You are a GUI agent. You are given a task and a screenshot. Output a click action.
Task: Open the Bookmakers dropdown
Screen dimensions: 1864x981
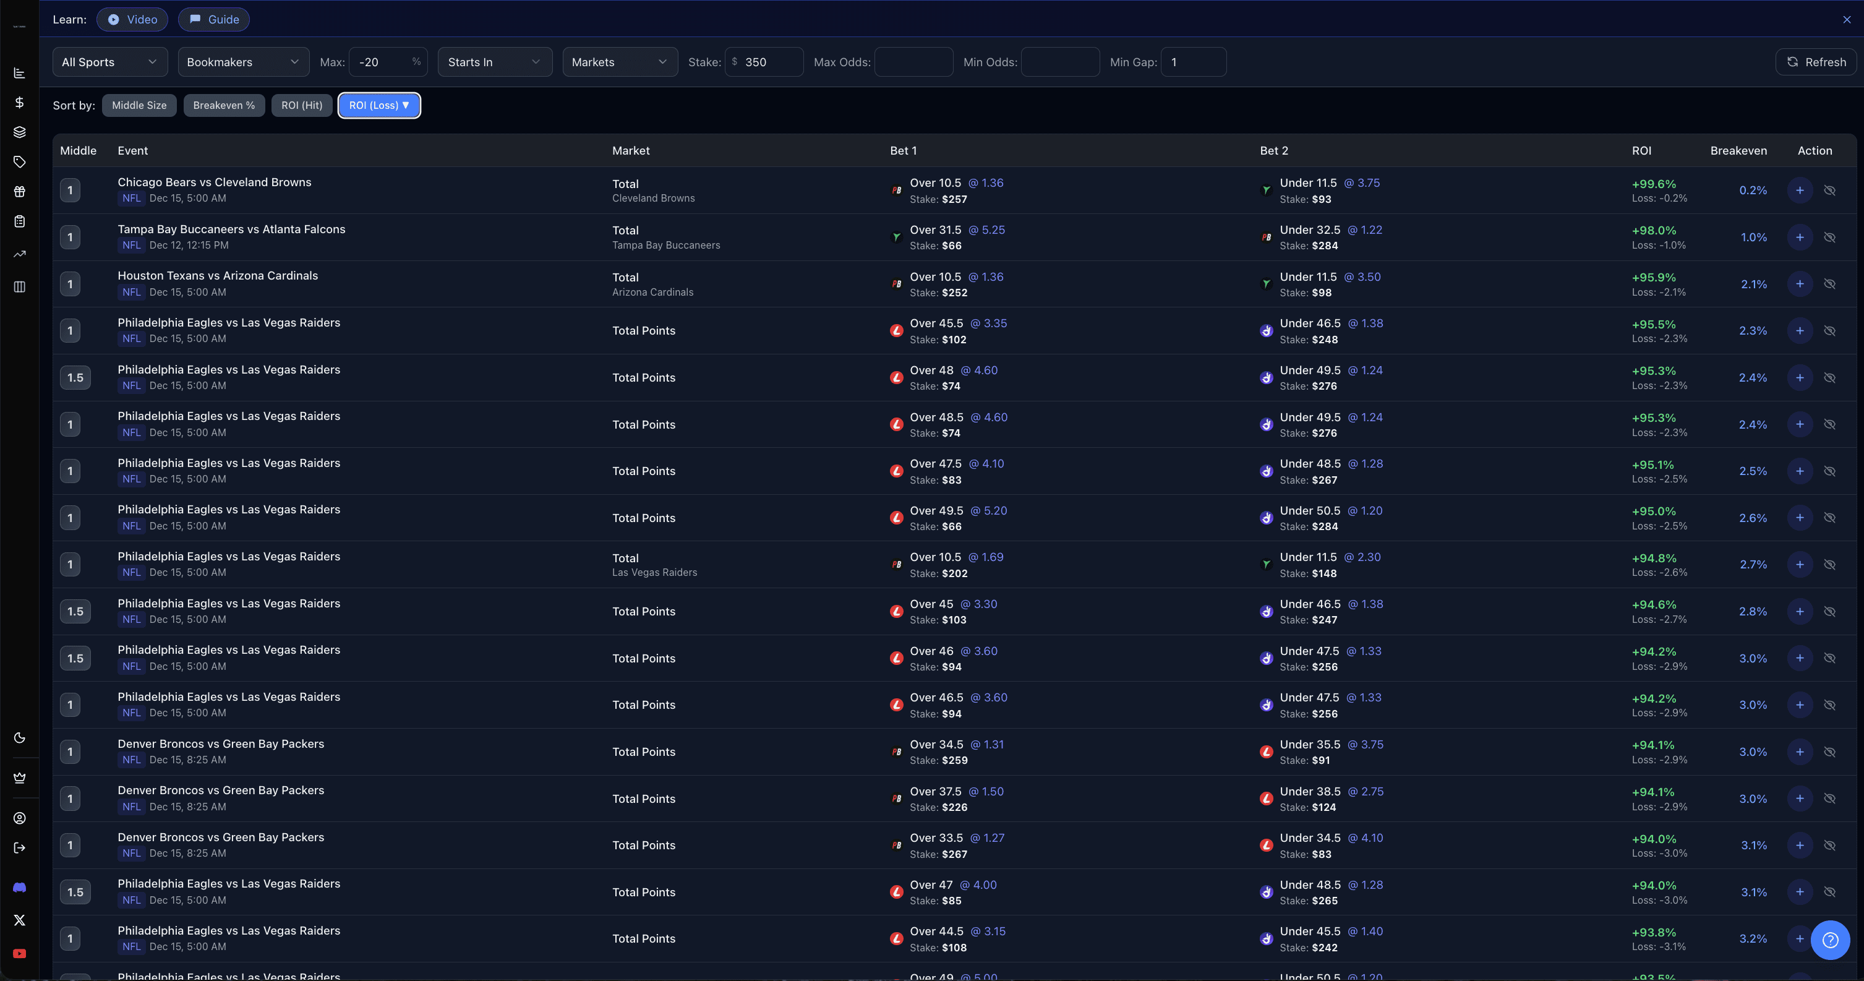coord(243,62)
